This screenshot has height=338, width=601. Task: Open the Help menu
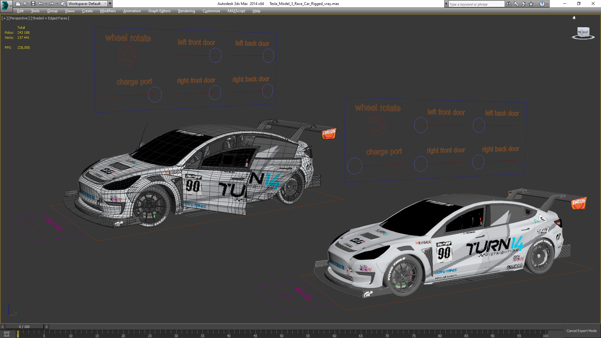coord(256,11)
